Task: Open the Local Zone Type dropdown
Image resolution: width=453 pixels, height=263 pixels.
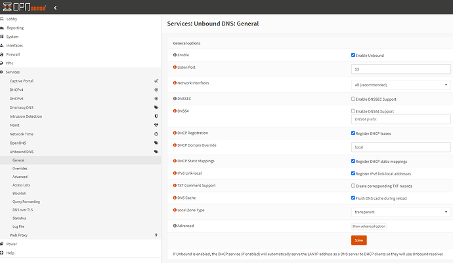Action: [x=400, y=212]
